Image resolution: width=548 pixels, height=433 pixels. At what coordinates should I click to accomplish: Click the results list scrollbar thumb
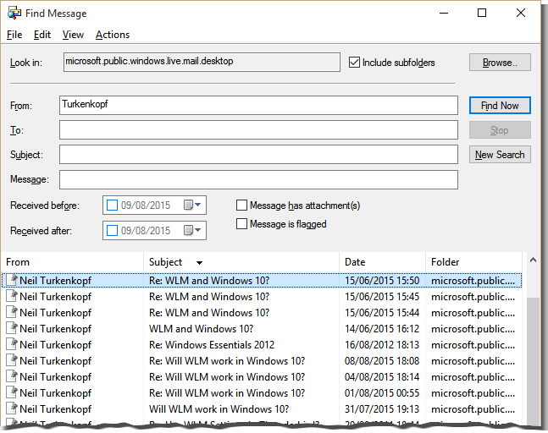(533, 361)
